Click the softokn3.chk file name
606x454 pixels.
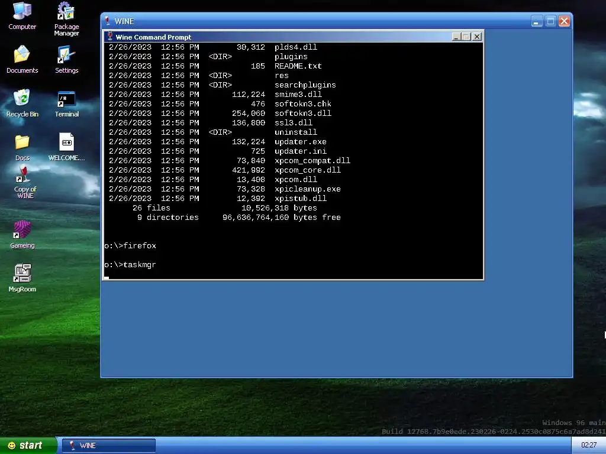pyautogui.click(x=303, y=104)
